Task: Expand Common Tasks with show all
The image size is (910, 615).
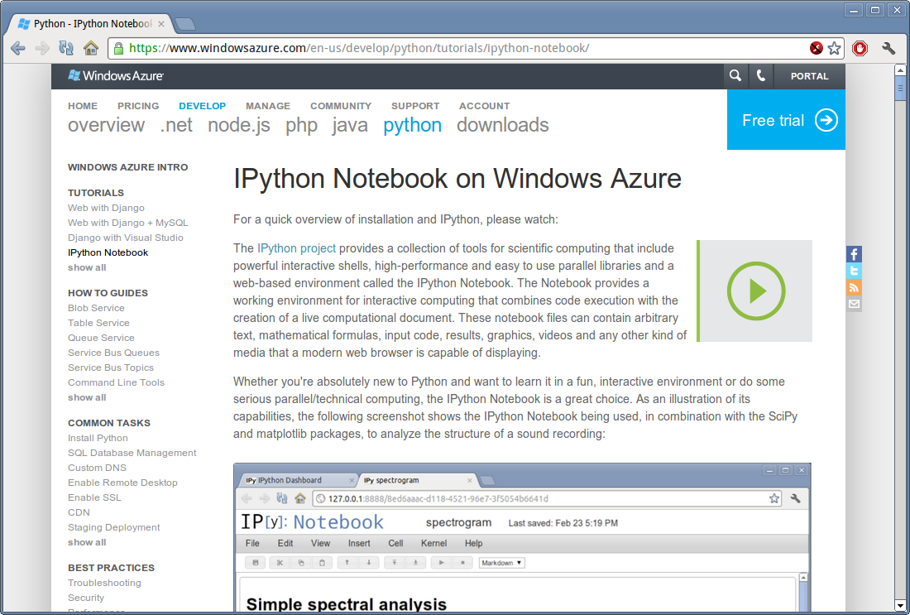Action: [x=87, y=542]
